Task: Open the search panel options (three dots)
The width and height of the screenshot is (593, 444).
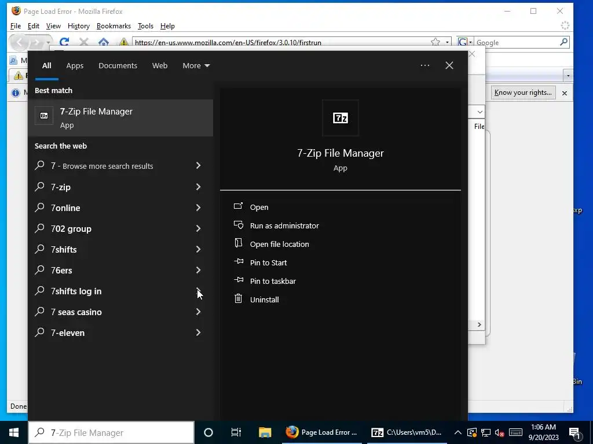Action: 425,65
